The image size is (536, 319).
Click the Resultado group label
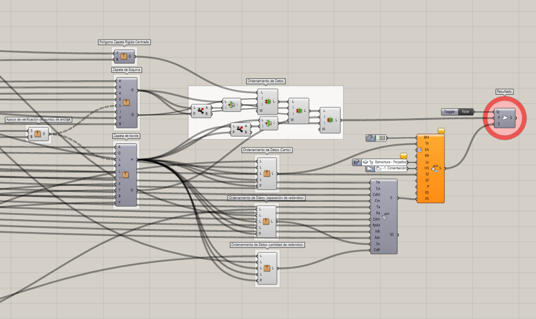[504, 91]
